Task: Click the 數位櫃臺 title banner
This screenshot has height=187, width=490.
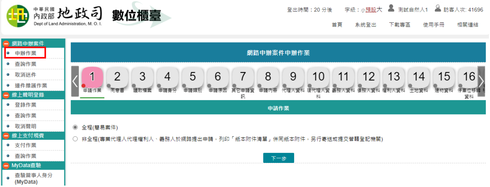Action: (x=136, y=15)
